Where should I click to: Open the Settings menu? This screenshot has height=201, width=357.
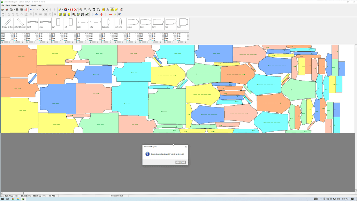coord(21,5)
